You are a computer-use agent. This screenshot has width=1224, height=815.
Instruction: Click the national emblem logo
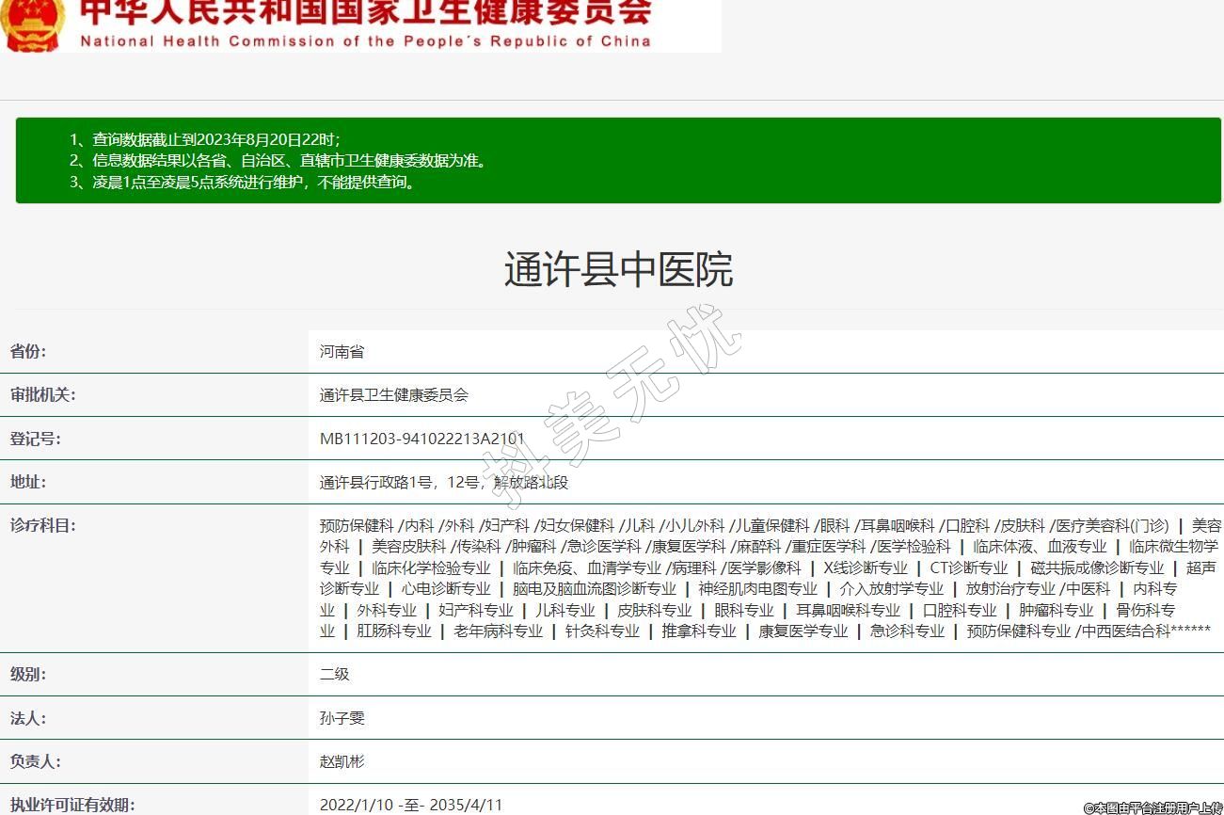click(x=33, y=24)
